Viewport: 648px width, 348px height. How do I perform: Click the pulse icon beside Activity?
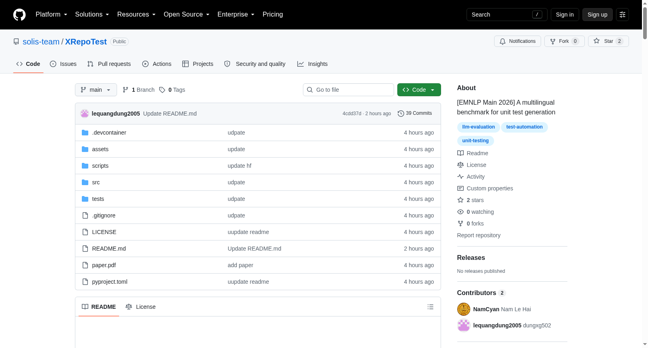click(460, 177)
